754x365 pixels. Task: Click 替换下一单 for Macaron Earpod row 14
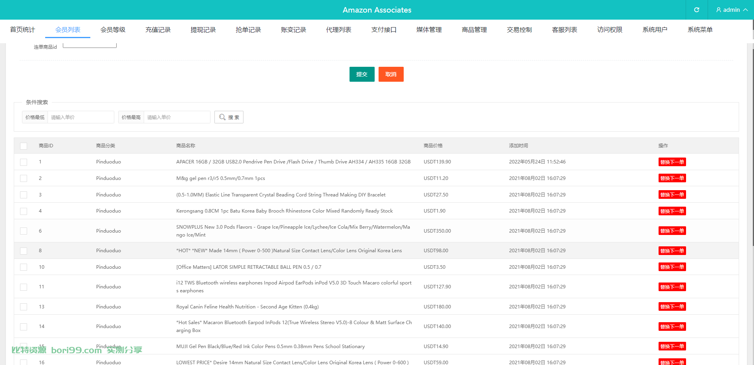click(672, 326)
